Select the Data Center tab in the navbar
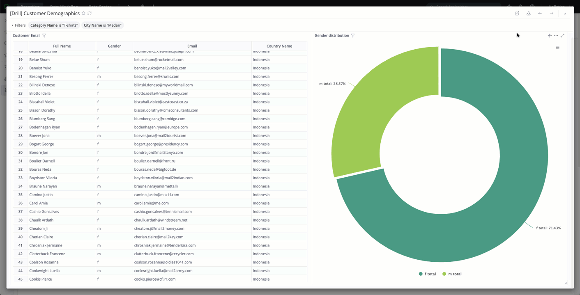This screenshot has width=580, height=295. click(x=99, y=6)
